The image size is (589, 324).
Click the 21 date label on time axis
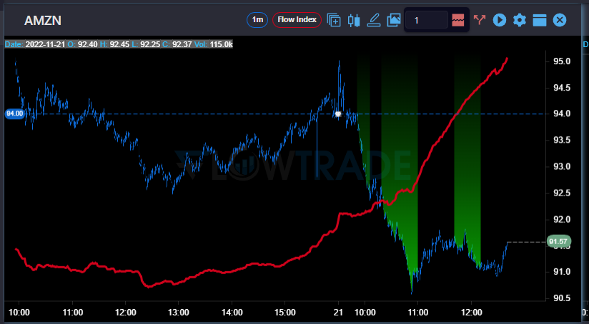coord(339,312)
